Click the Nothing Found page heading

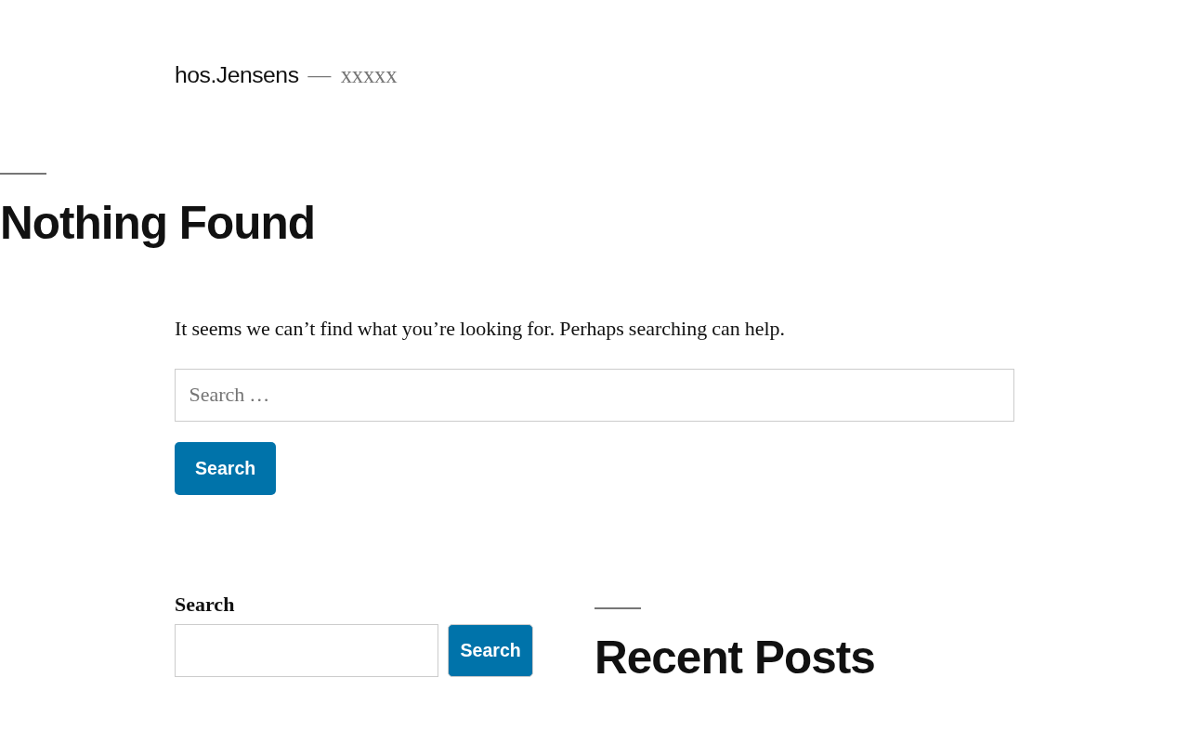pyautogui.click(x=157, y=223)
